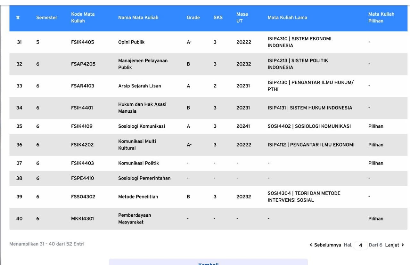Image resolution: width=410 pixels, height=265 pixels.
Task: Click ISIP4130 | PENGANTAR ILMU HUKUM/ PTHI cell
Action: pos(311,86)
